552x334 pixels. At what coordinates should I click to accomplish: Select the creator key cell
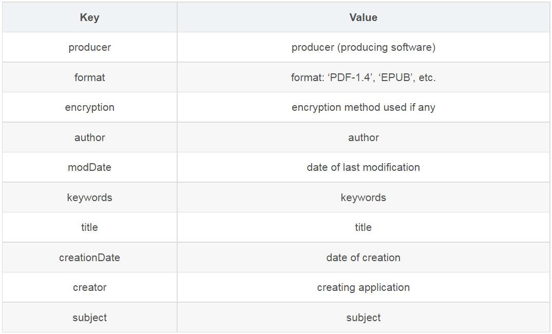pyautogui.click(x=89, y=287)
